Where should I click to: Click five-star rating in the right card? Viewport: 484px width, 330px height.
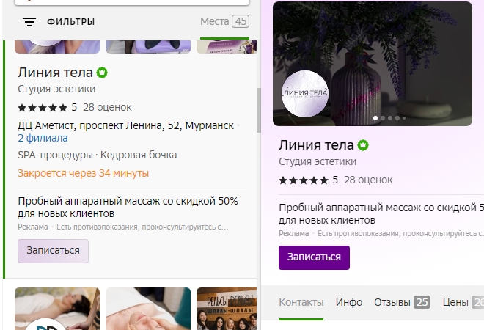304,180
